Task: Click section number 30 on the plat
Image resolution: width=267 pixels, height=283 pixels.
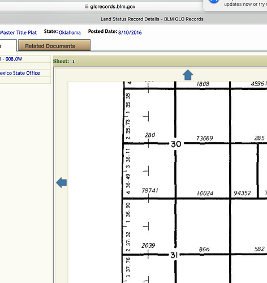Action: (x=176, y=144)
